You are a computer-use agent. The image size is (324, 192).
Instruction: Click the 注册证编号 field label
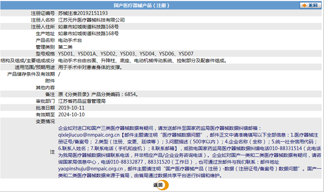click(x=43, y=13)
